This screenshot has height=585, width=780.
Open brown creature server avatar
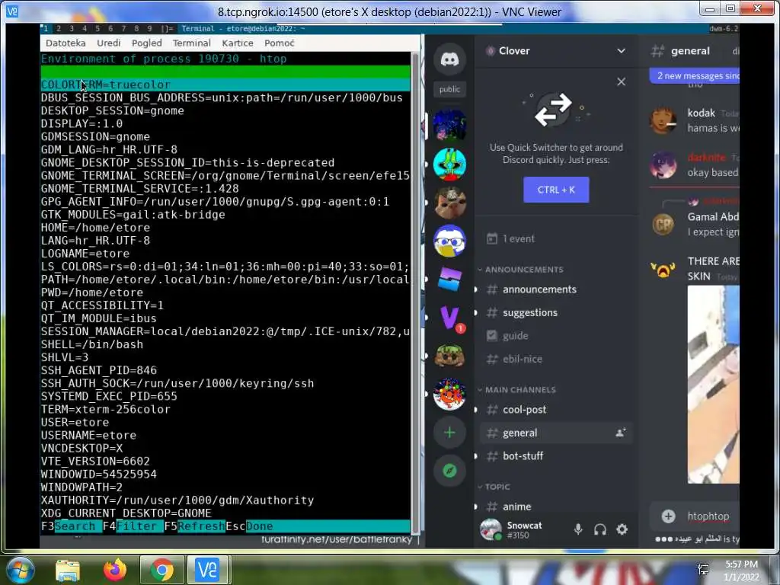(449, 203)
